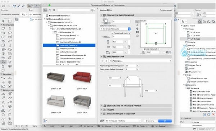This screenshot has height=131, width=216.
Task: Expand КЛАССИФИКАЦИЯ И СВОЙСТВА panel
Action: tap(101, 114)
